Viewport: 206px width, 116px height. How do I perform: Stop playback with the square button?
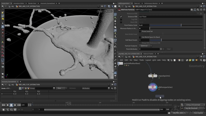pyautogui.click(x=11, y=105)
